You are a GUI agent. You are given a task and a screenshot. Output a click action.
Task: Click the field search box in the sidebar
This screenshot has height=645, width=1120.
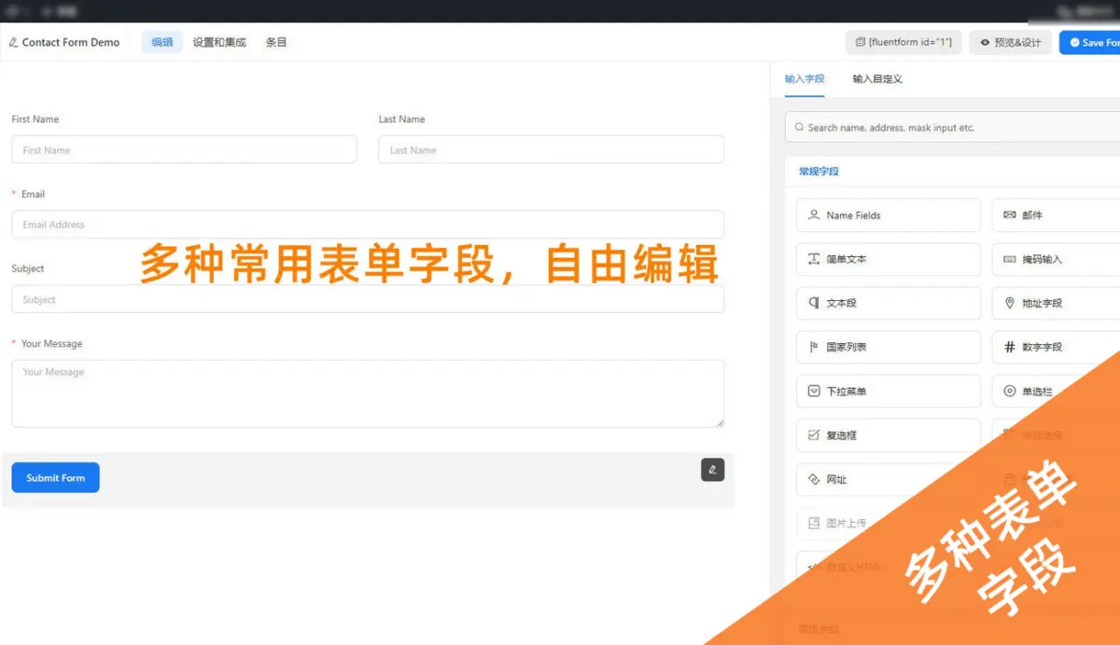(x=952, y=127)
